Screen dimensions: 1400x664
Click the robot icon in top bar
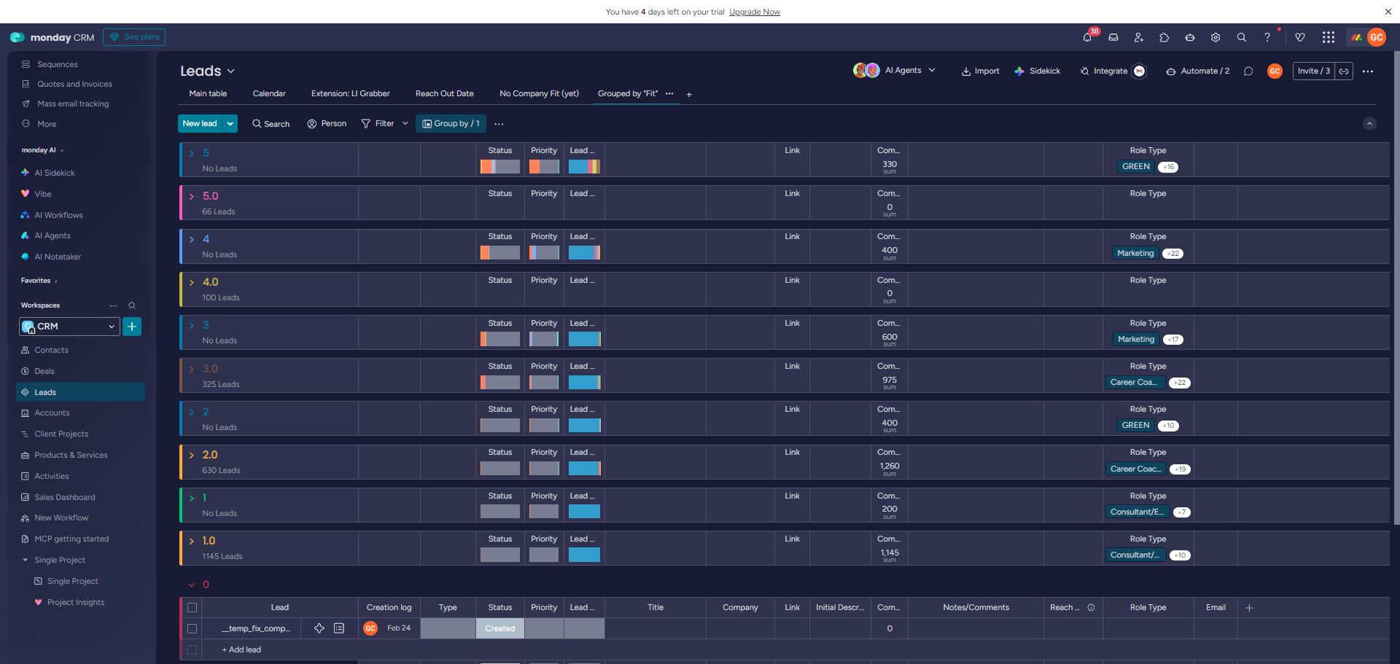[1189, 37]
